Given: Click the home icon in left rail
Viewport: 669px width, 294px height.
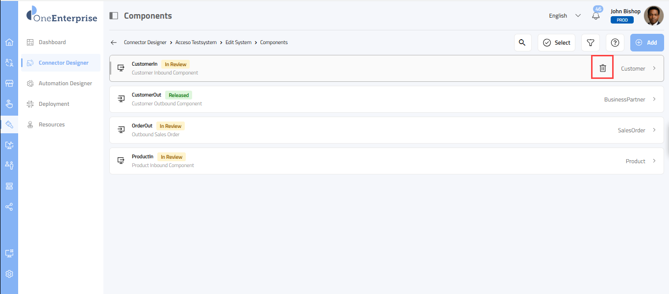Looking at the screenshot, I should [9, 42].
